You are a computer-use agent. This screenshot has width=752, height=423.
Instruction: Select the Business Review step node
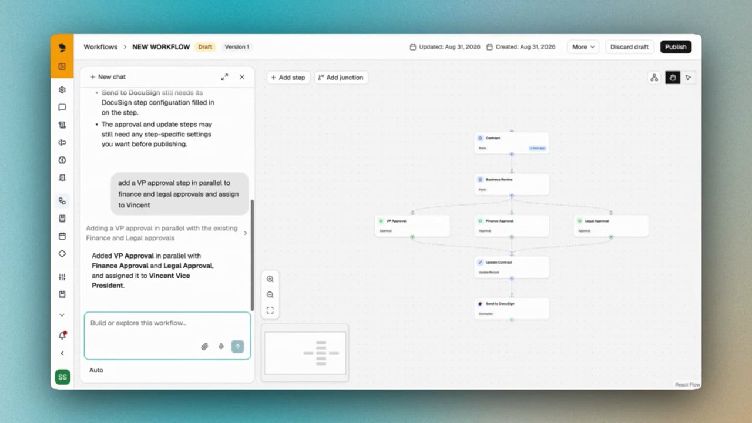tap(512, 184)
